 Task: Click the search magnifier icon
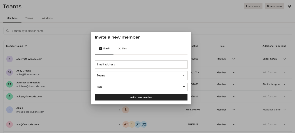coord(8,31)
